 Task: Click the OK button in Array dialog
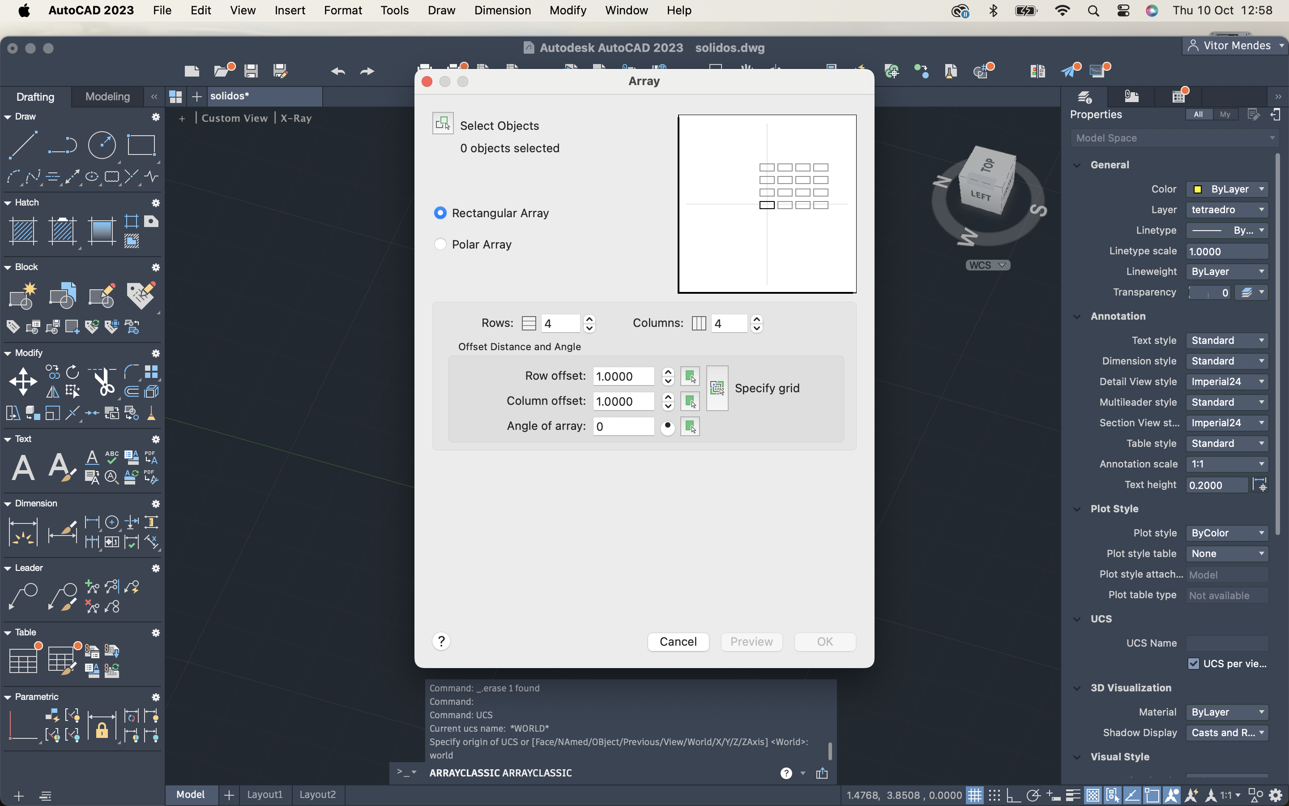pos(825,642)
